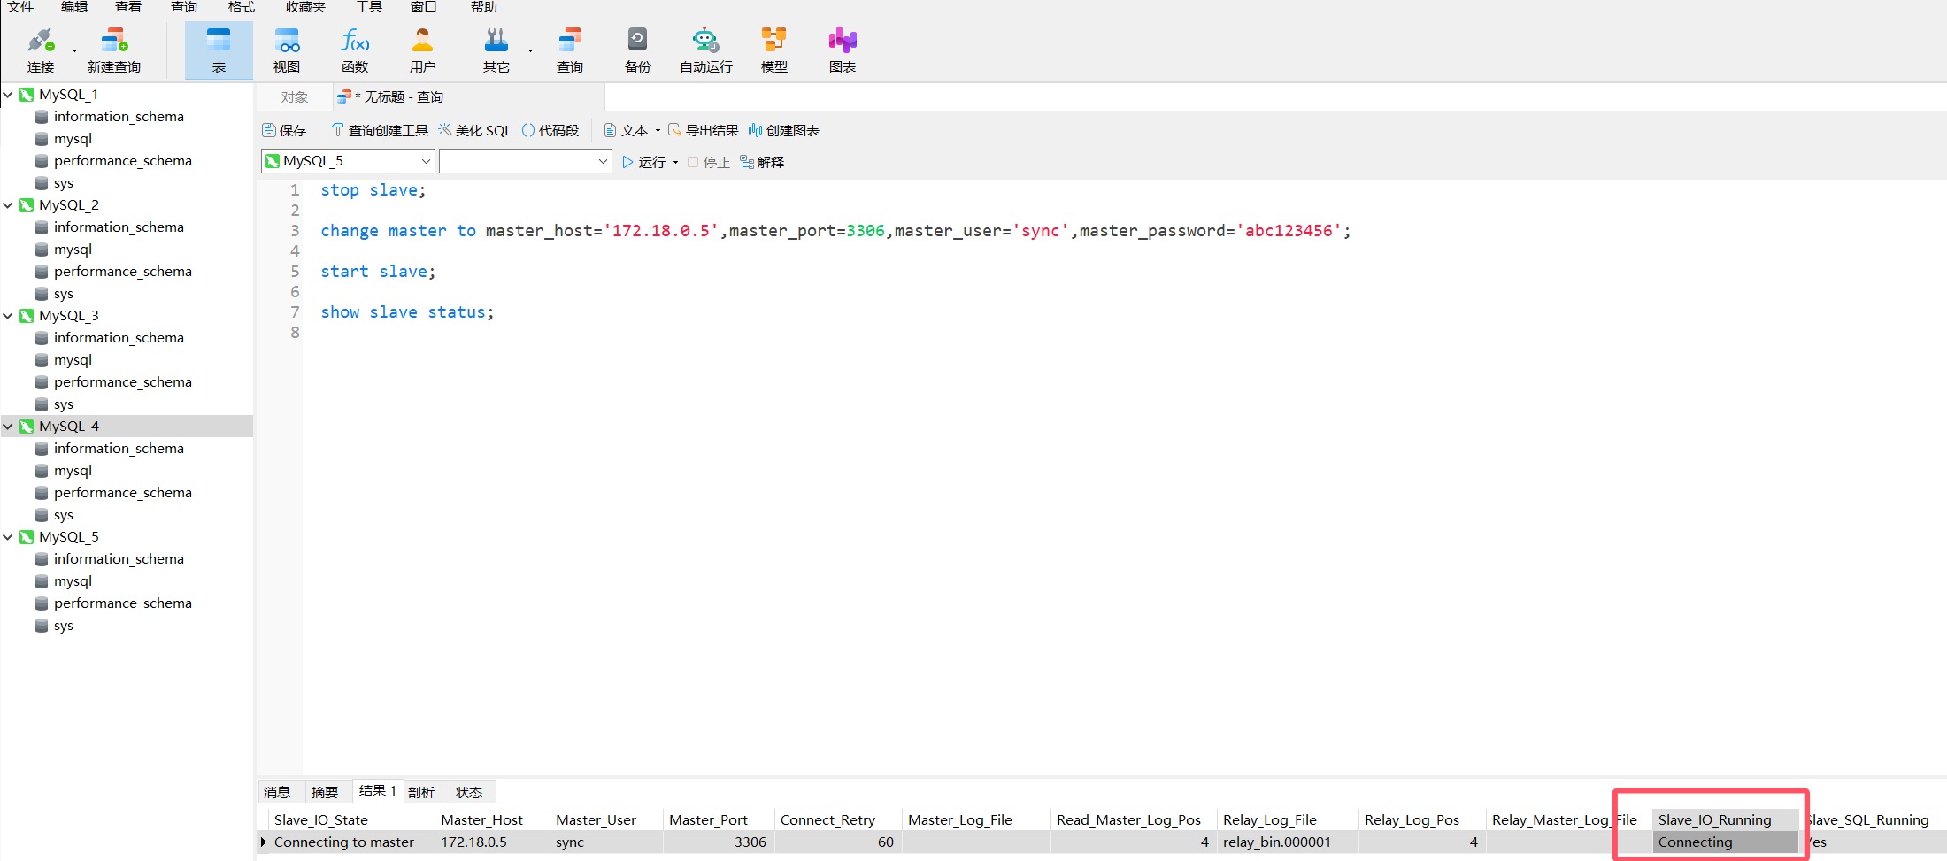Select performance_schema under MySQL_2
Image resolution: width=1947 pixels, height=861 pixels.
[x=122, y=271]
